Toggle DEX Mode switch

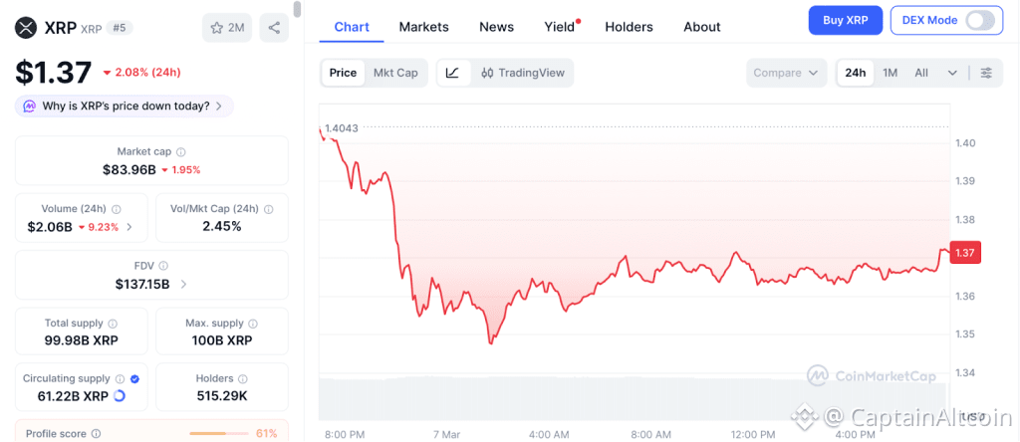coord(979,20)
